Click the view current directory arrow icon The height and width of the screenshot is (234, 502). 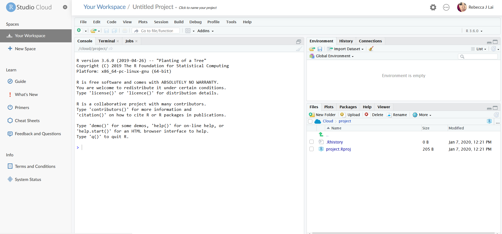111,49
